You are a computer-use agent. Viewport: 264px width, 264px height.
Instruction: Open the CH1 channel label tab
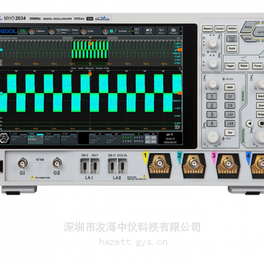click(x=19, y=138)
